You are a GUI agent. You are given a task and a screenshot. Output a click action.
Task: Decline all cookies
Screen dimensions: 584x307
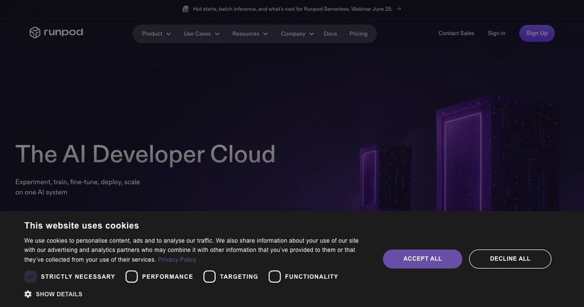pyautogui.click(x=510, y=259)
